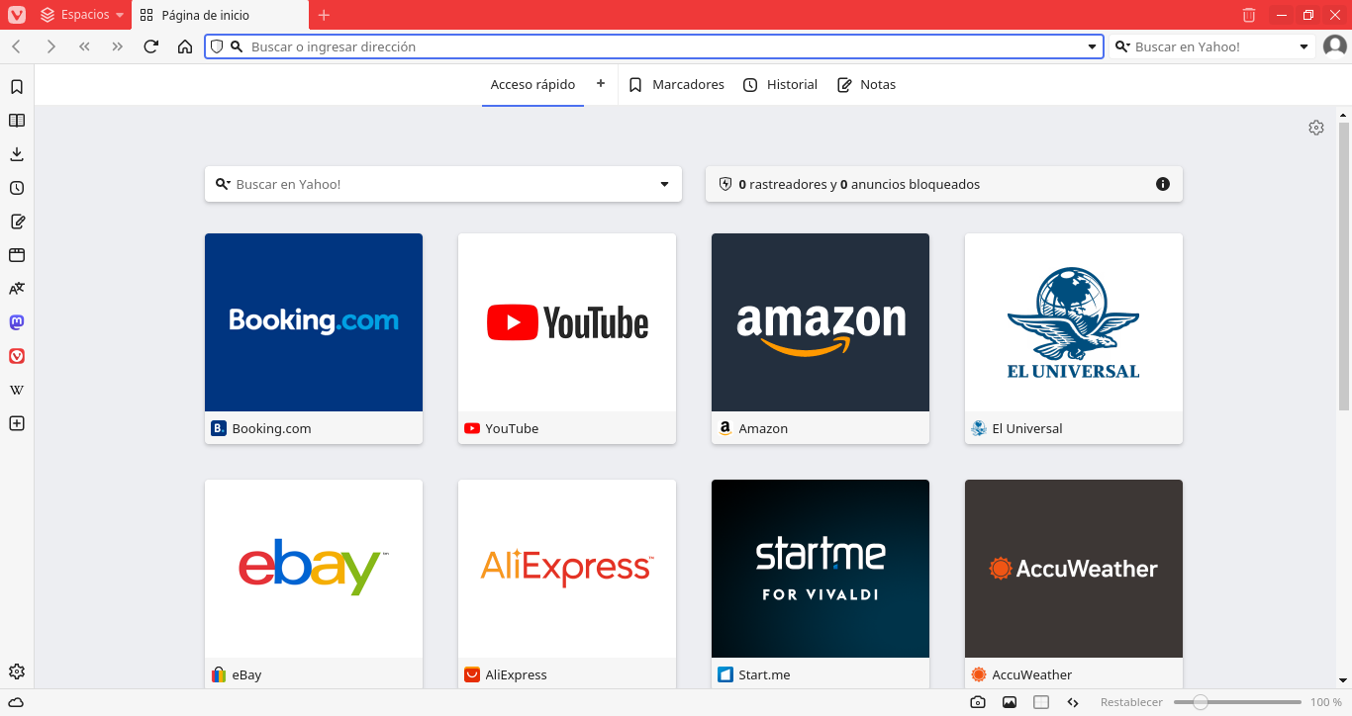Open the Bookmarks side panel
Screen dimensions: 1352x716
[x=17, y=87]
